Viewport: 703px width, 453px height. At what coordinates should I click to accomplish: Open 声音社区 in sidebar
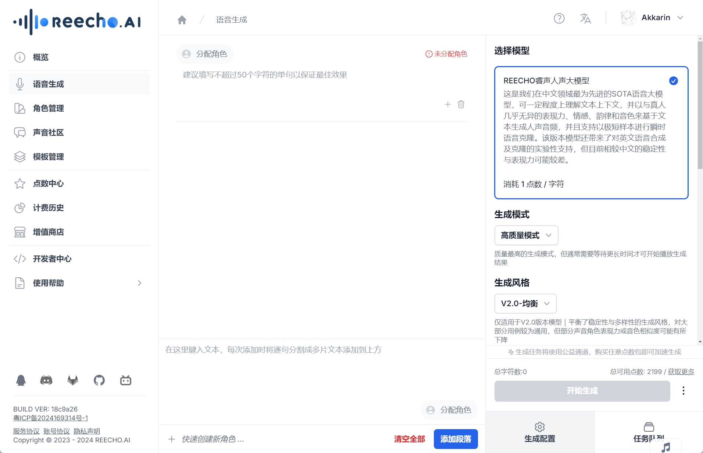(x=79, y=133)
